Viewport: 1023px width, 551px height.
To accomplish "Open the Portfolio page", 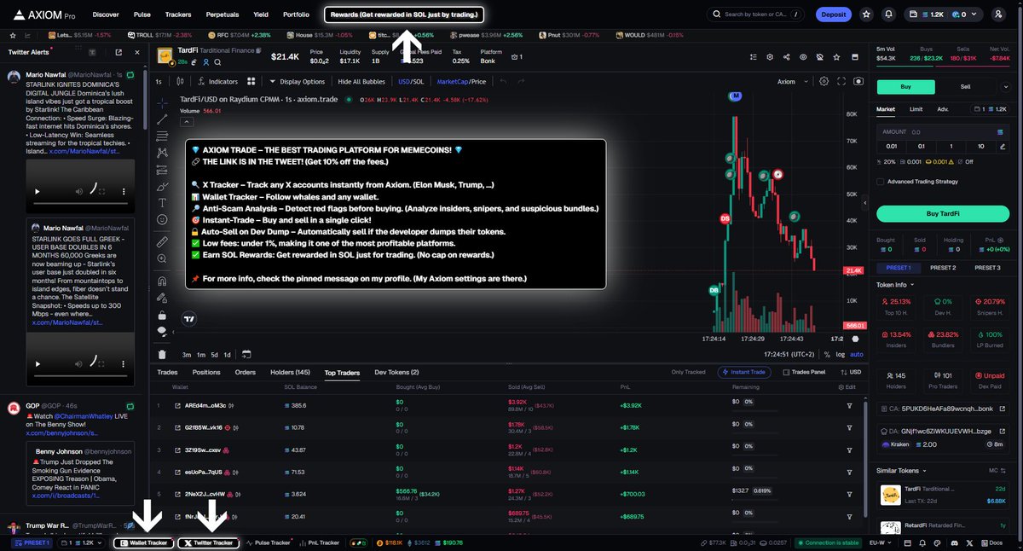I will (x=296, y=14).
